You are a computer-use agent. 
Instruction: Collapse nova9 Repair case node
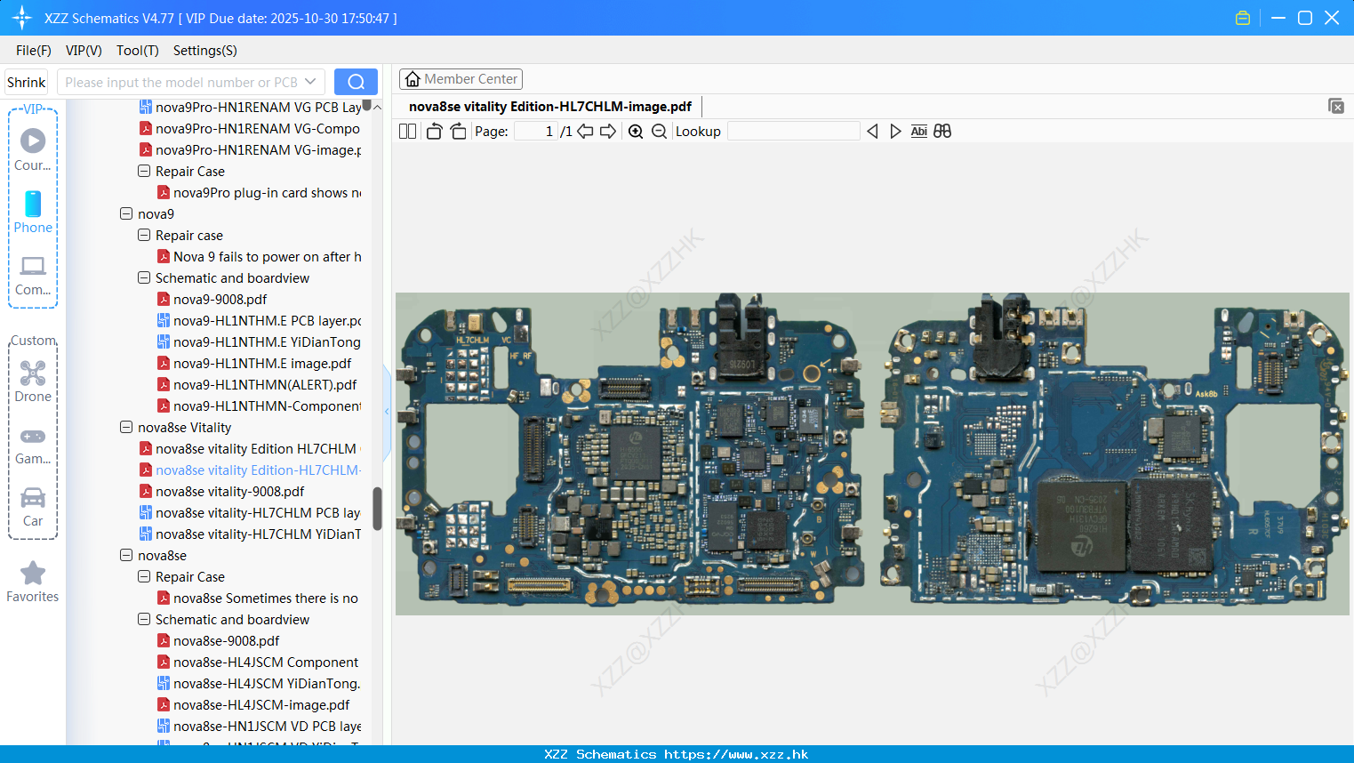click(144, 236)
